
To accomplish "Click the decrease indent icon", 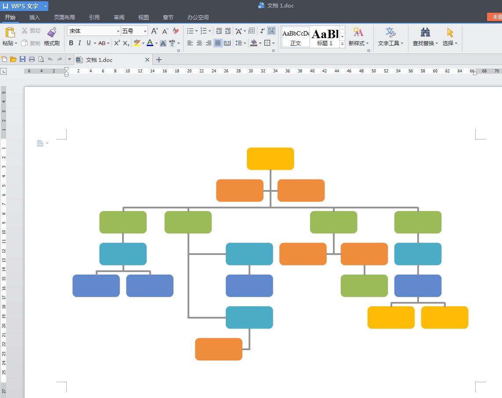I will coord(219,31).
